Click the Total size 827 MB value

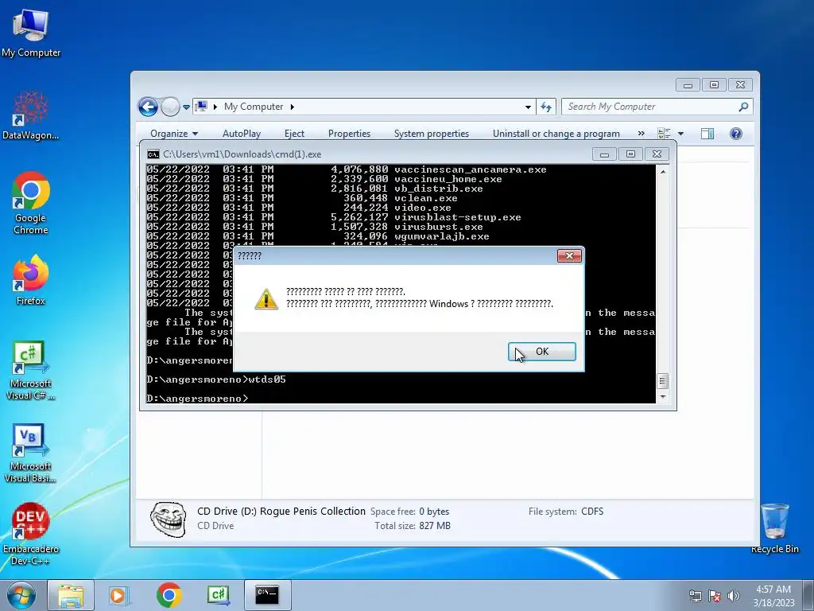[435, 526]
